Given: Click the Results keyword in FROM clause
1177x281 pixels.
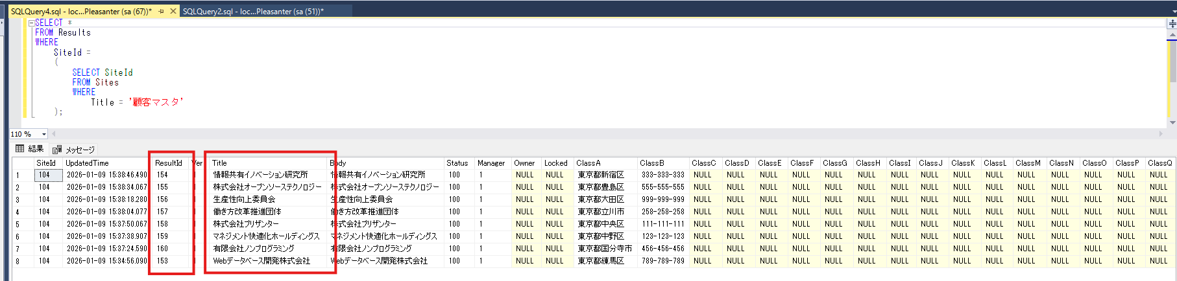Looking at the screenshot, I should coord(75,32).
